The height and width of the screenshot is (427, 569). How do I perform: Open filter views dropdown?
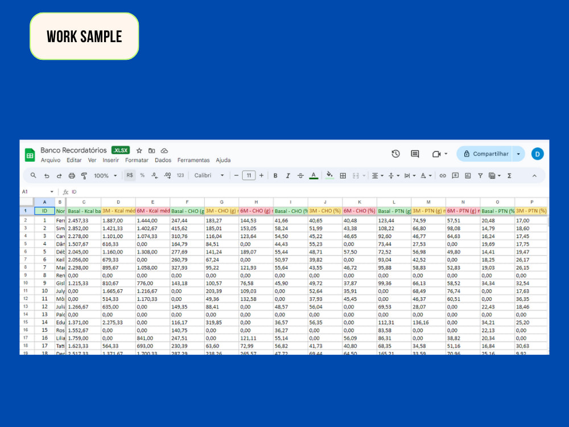click(494, 176)
